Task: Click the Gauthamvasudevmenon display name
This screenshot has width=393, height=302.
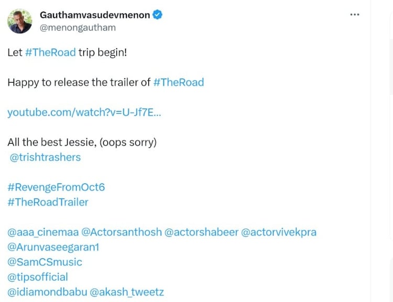Action: pyautogui.click(x=94, y=15)
